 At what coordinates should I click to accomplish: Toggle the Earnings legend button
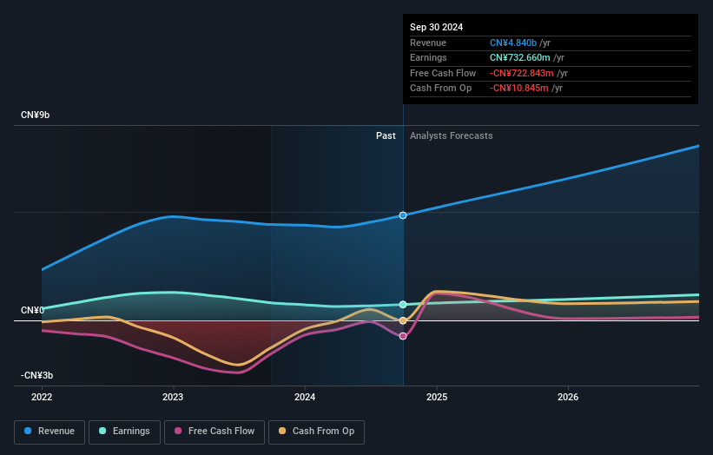[x=124, y=432]
